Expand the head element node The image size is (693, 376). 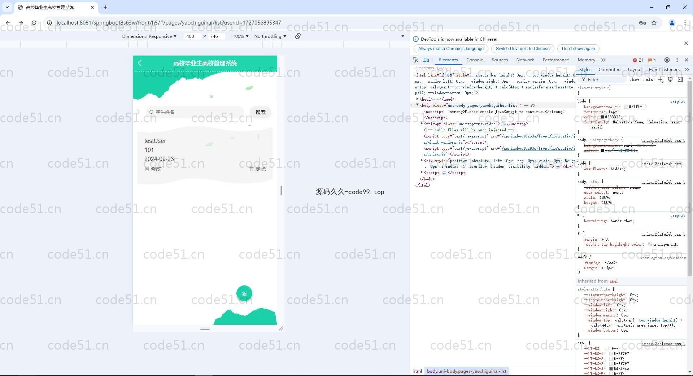(x=418, y=99)
